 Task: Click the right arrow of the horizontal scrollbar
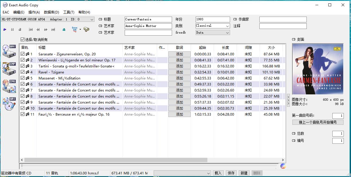pos(283,160)
